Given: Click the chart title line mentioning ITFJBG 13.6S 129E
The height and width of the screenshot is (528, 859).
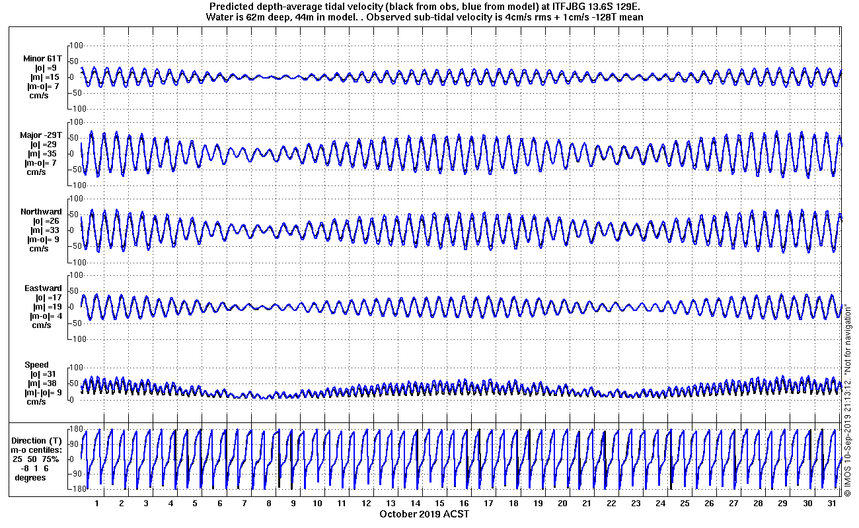Looking at the screenshot, I should click(424, 7).
